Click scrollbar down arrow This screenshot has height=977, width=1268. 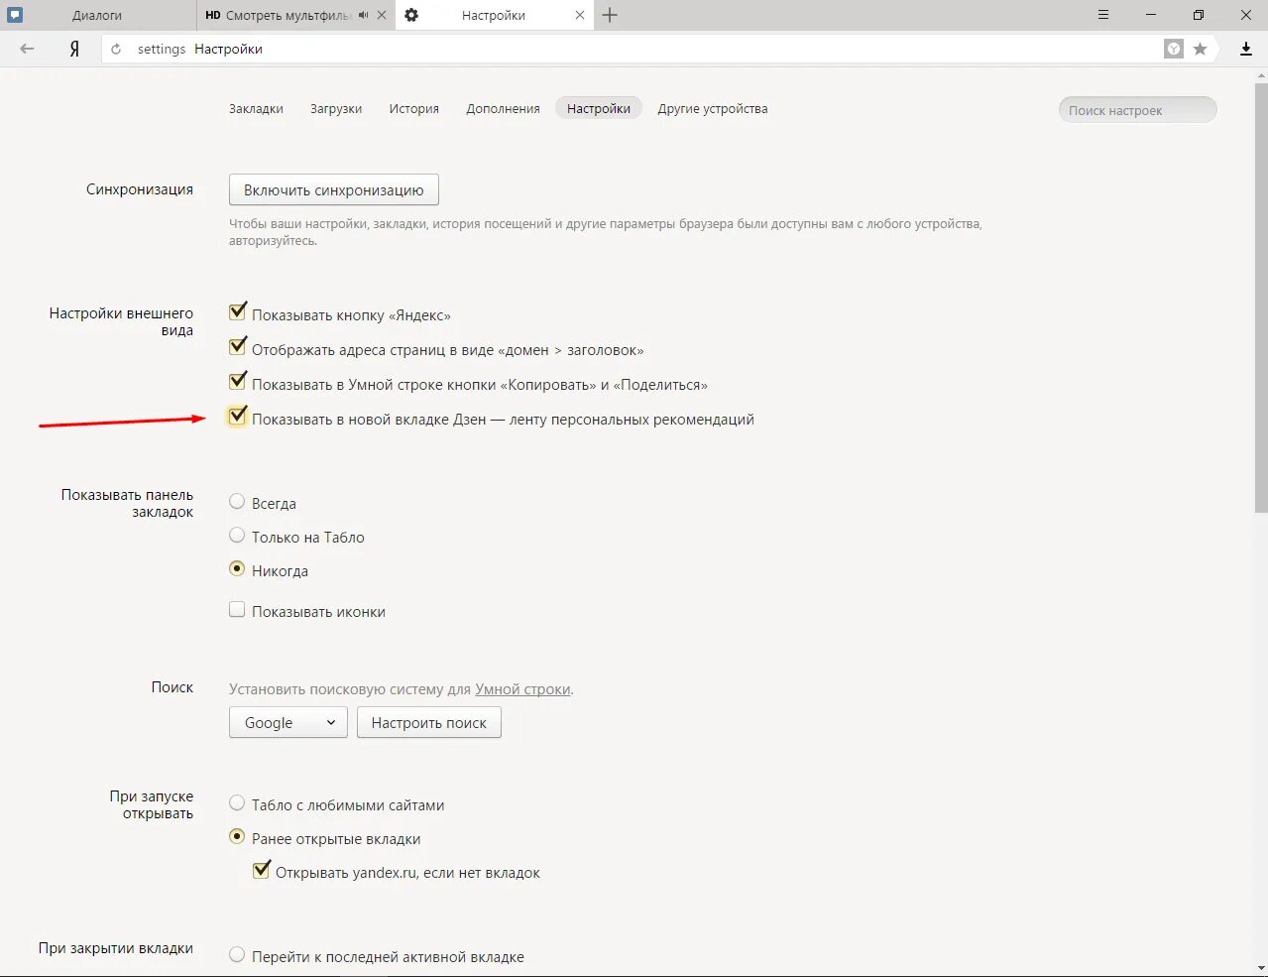1260,968
